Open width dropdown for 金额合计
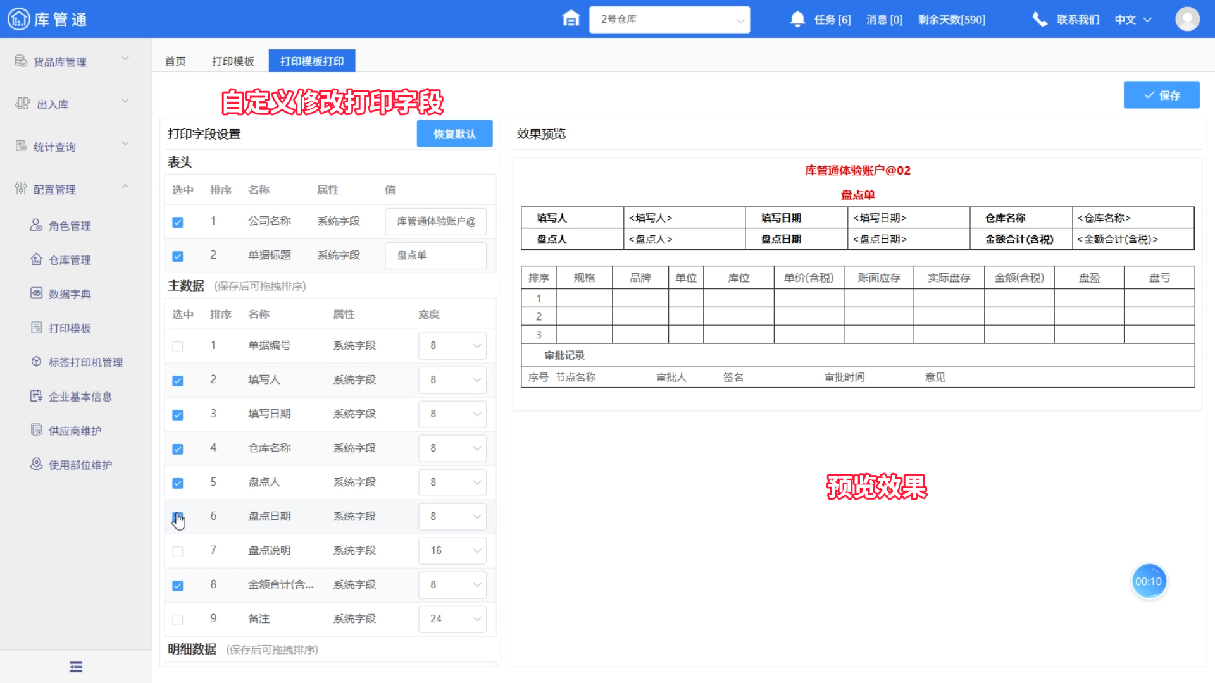This screenshot has height=683, width=1215. coord(452,585)
